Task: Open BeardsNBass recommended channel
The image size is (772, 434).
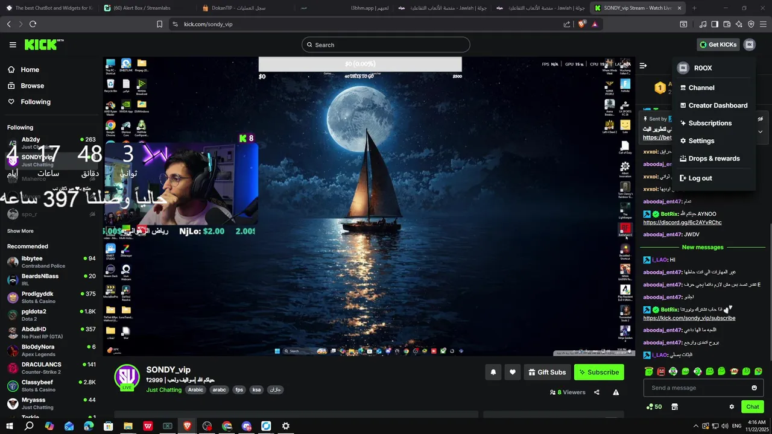Action: pos(51,280)
